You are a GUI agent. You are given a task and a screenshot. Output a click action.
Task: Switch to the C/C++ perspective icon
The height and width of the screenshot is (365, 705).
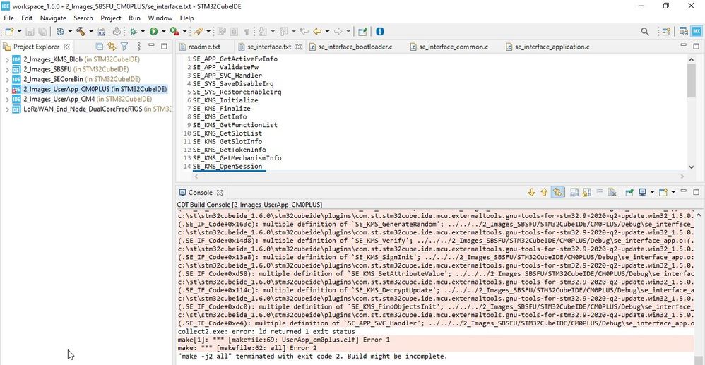683,32
